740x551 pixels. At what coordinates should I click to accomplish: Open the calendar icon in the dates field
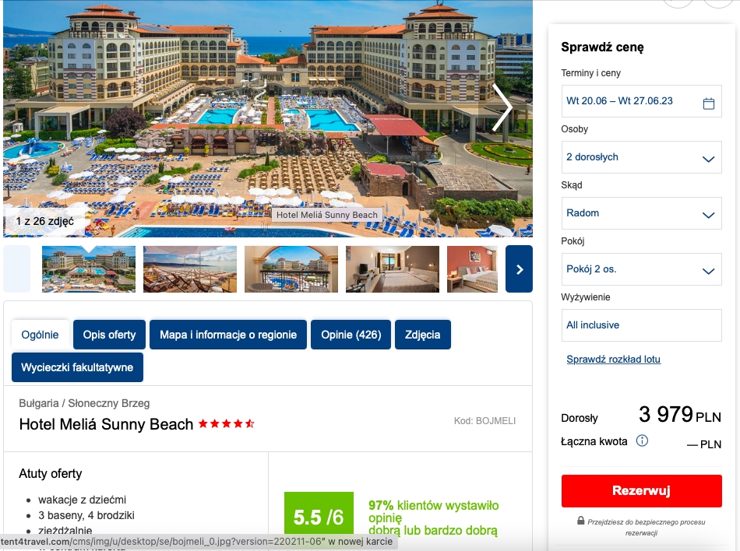[x=708, y=104]
